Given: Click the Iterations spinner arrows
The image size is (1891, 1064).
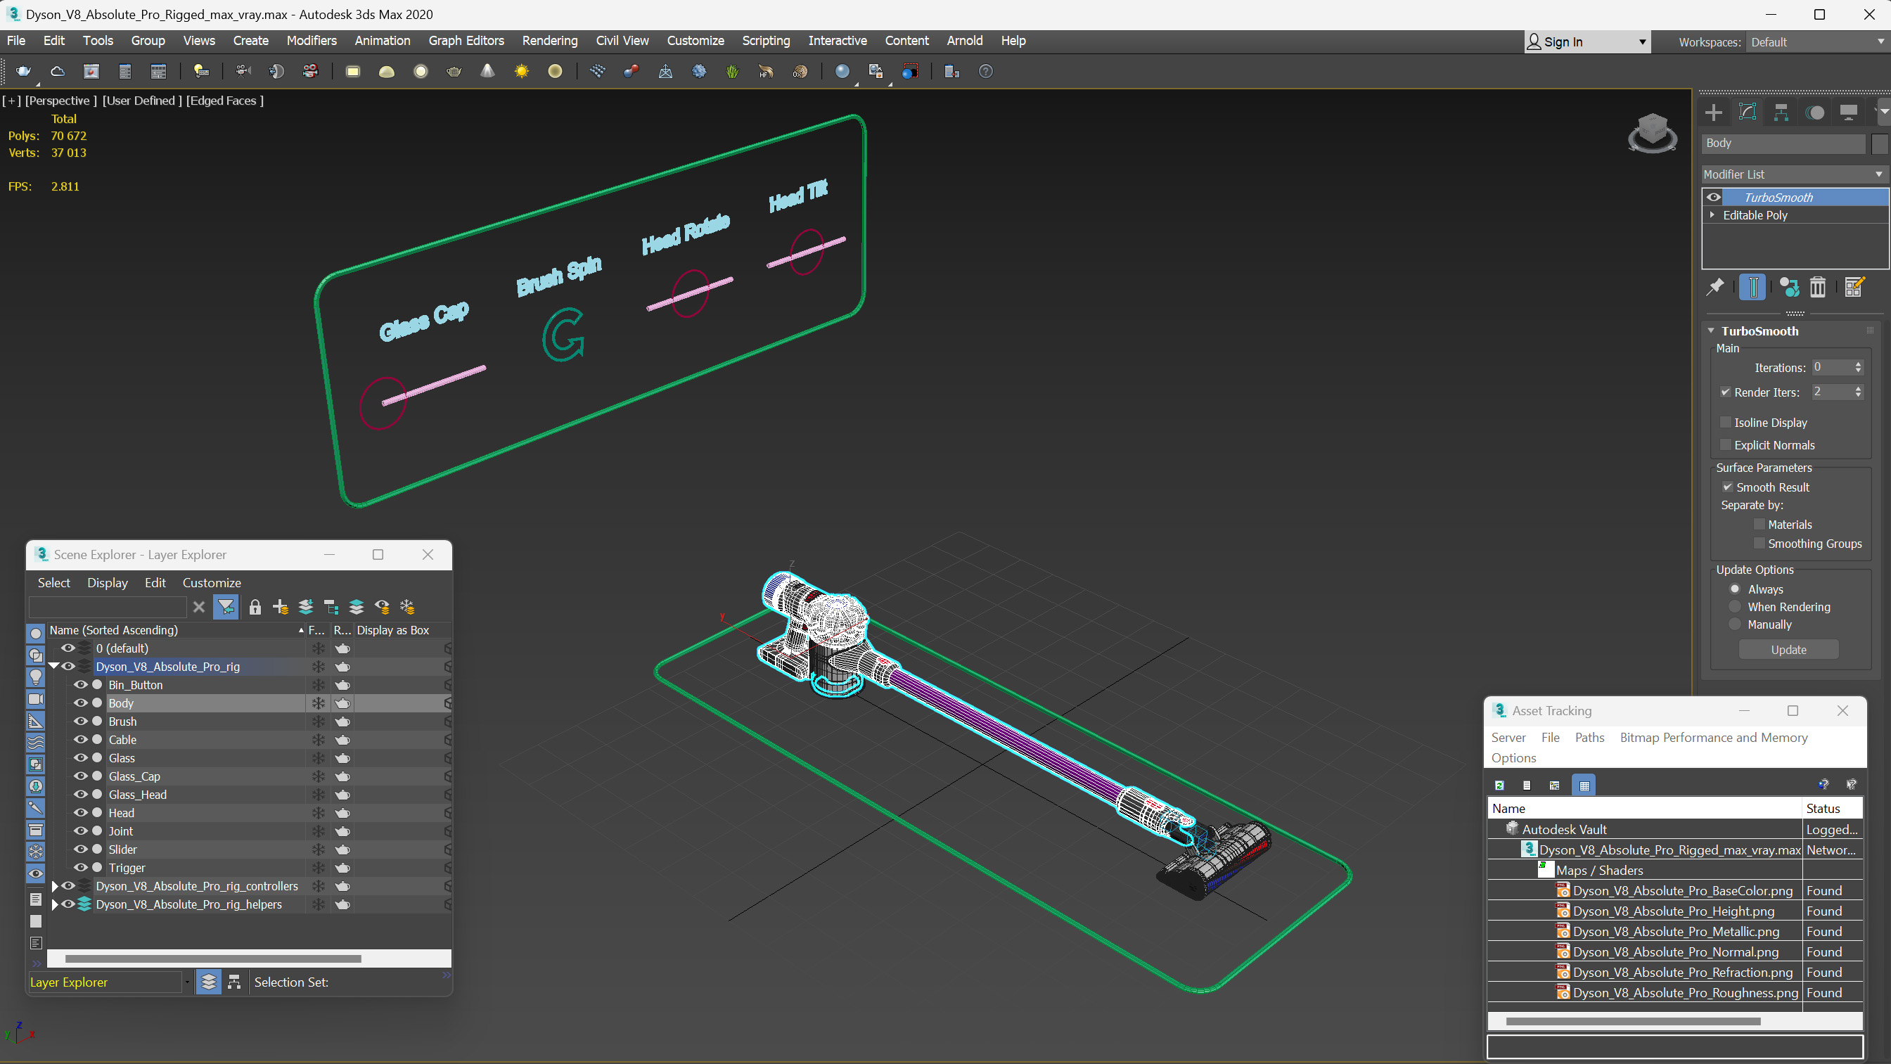Looking at the screenshot, I should pos(1858,367).
